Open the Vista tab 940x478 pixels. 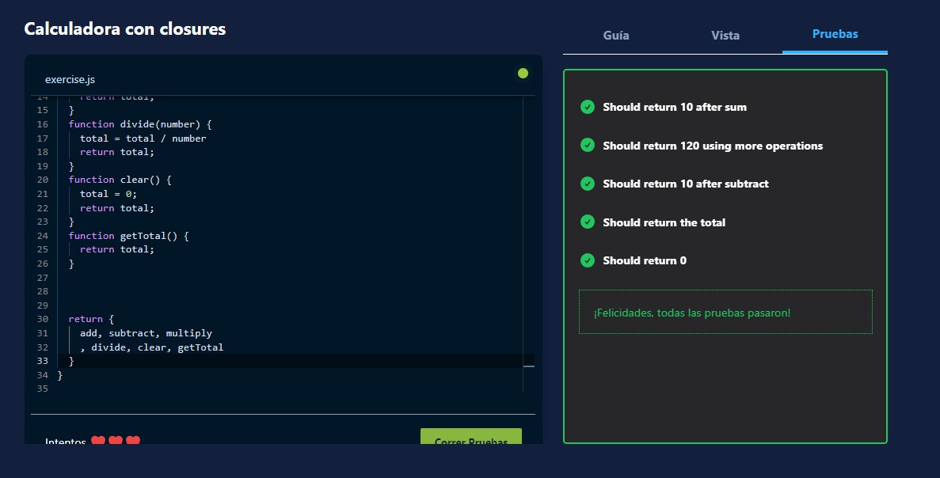click(725, 36)
